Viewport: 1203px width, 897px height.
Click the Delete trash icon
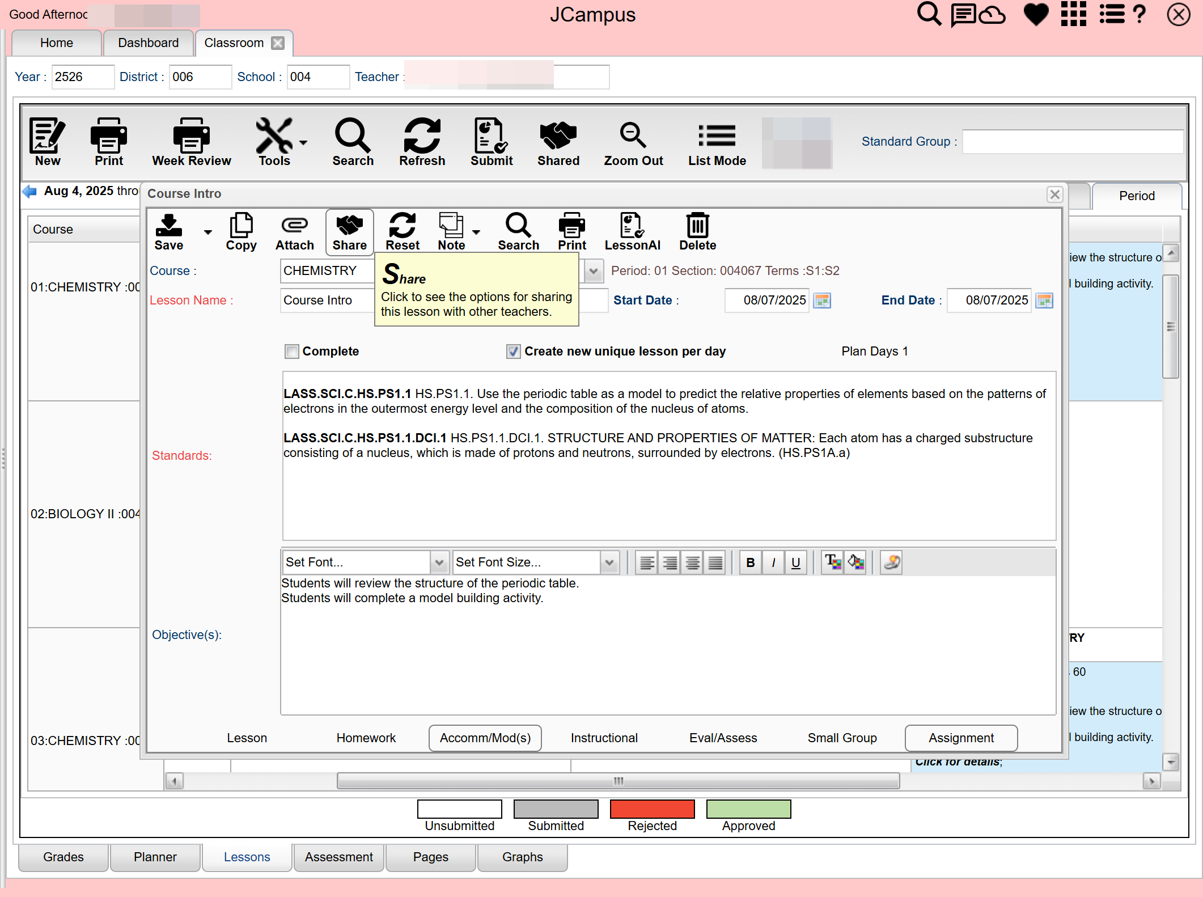(697, 231)
